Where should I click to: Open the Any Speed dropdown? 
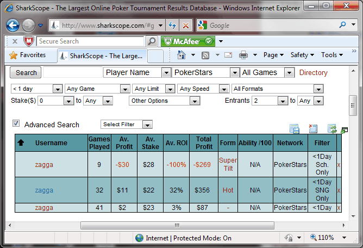pyautogui.click(x=224, y=89)
